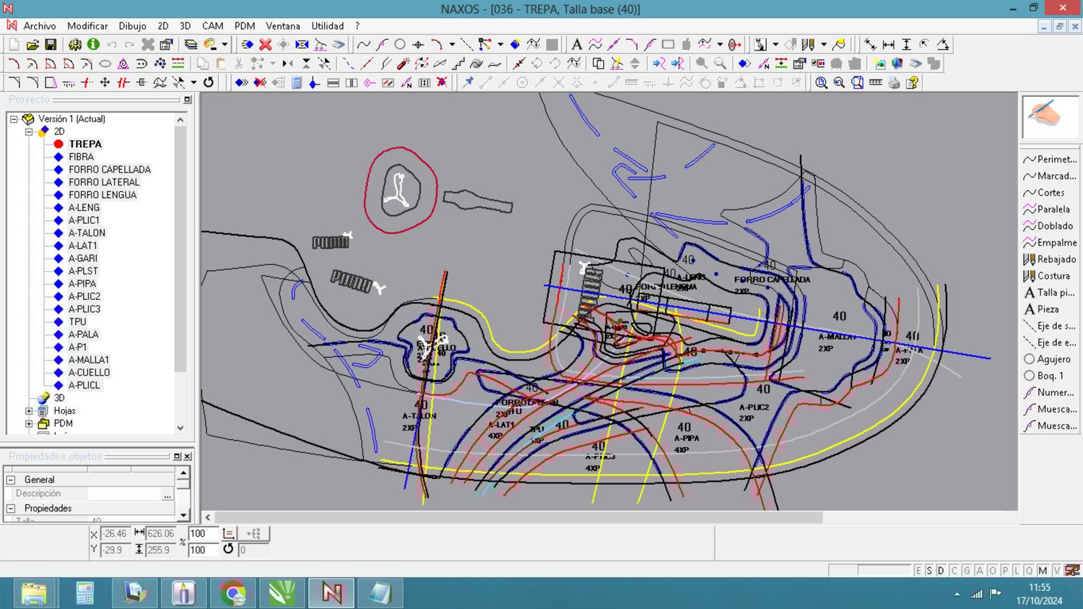Click the horizontal dimension measure icon

pyautogui.click(x=888, y=45)
